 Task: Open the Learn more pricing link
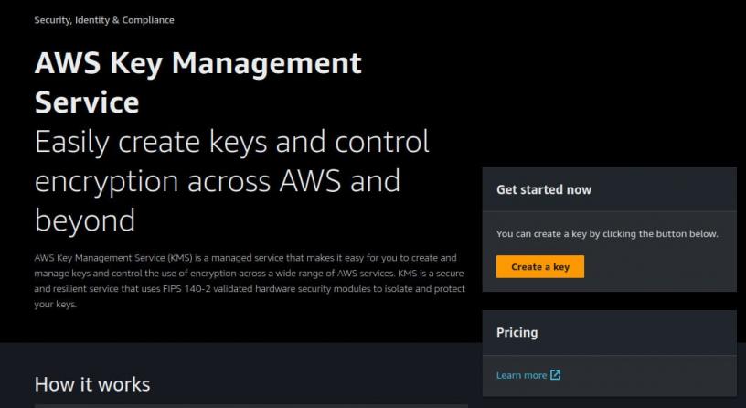[x=528, y=375]
